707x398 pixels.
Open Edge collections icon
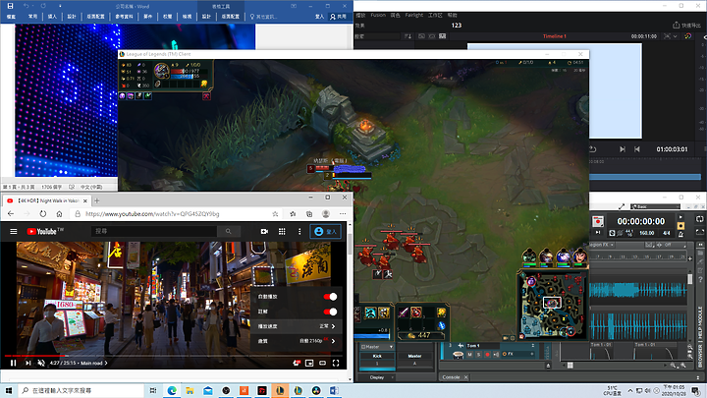pos(309,214)
